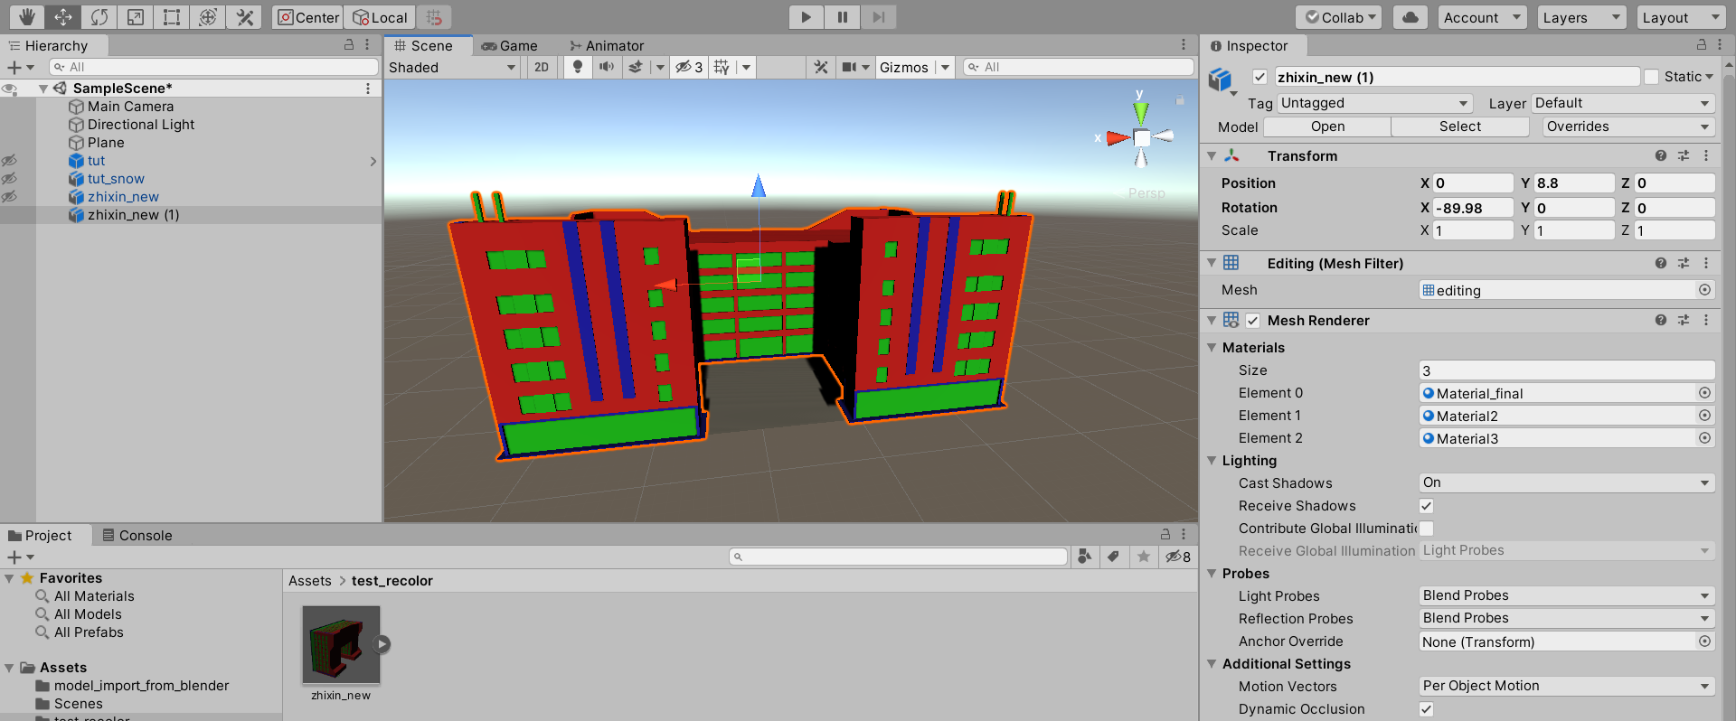Select the Transform tool

pos(208,17)
